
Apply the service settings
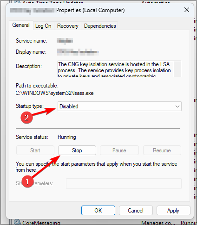coord(173,210)
